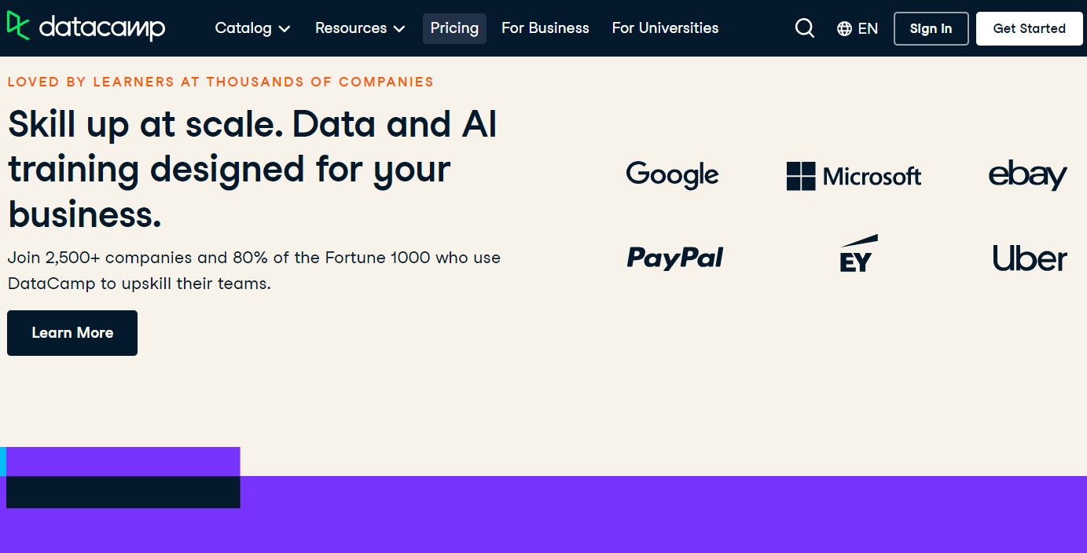Click the dark navy block on purple banner

[x=123, y=492]
